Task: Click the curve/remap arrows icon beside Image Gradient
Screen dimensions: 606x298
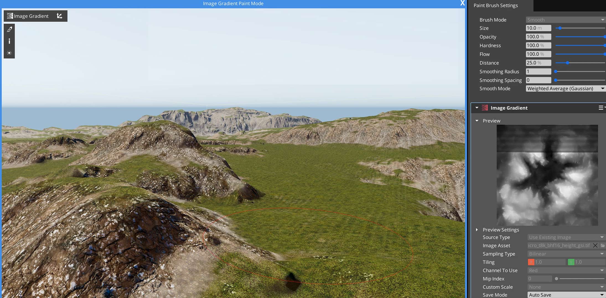Action: click(59, 16)
